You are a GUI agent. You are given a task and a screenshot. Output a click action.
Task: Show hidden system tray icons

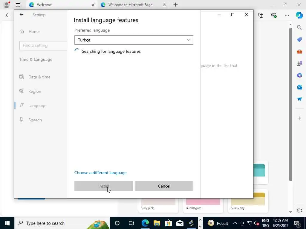(x=235, y=223)
